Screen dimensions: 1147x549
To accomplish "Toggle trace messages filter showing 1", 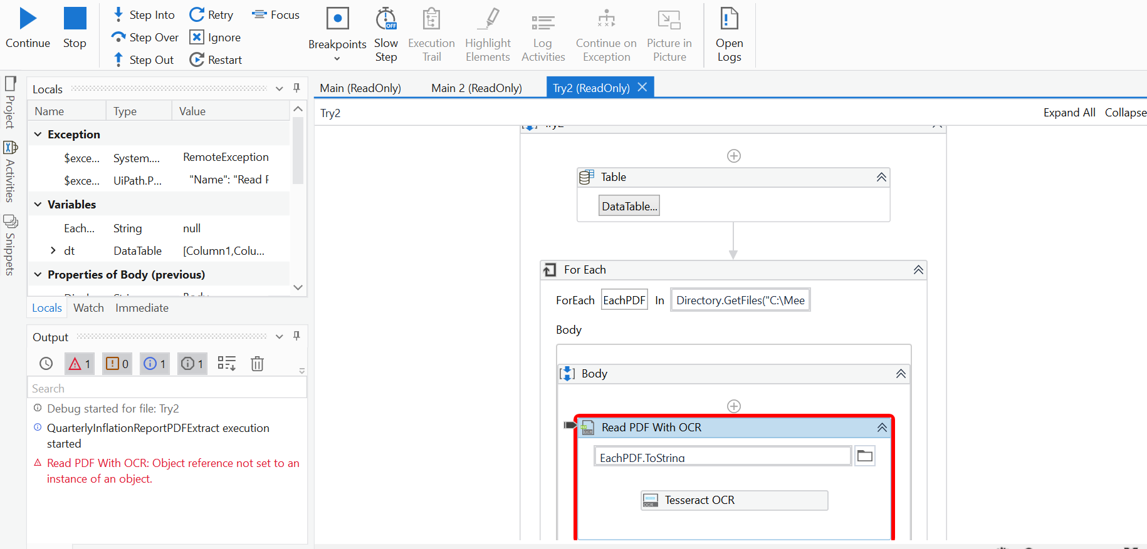I will pyautogui.click(x=192, y=363).
